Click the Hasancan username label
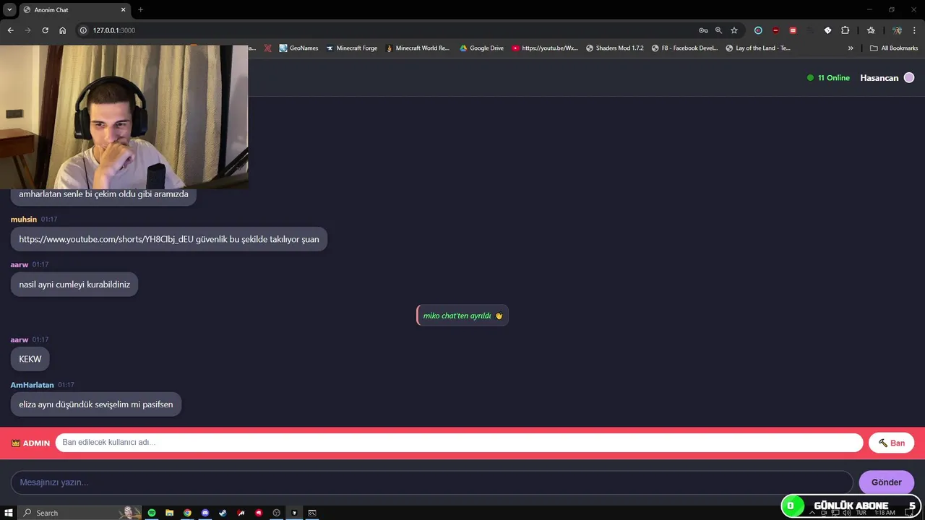The image size is (925, 520). [879, 78]
